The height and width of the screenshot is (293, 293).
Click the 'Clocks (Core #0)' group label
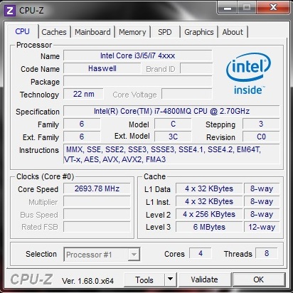coord(46,176)
